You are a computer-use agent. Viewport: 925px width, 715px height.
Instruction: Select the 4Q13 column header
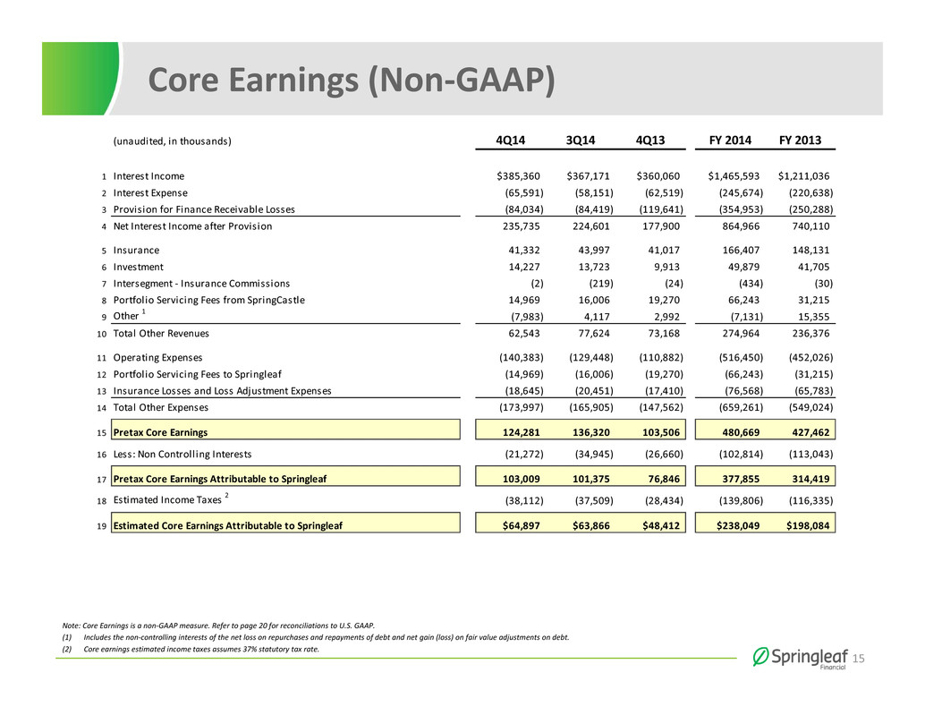(x=650, y=140)
